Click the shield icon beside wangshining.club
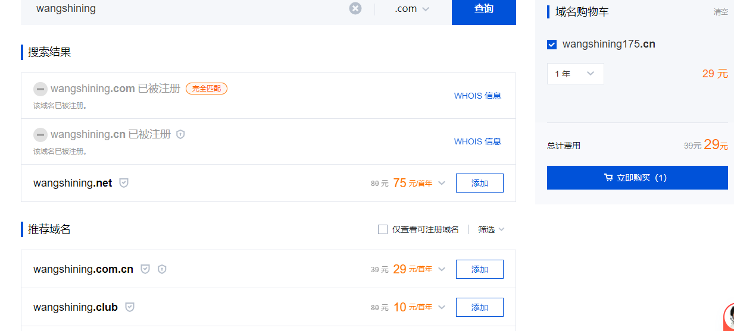 pyautogui.click(x=130, y=307)
